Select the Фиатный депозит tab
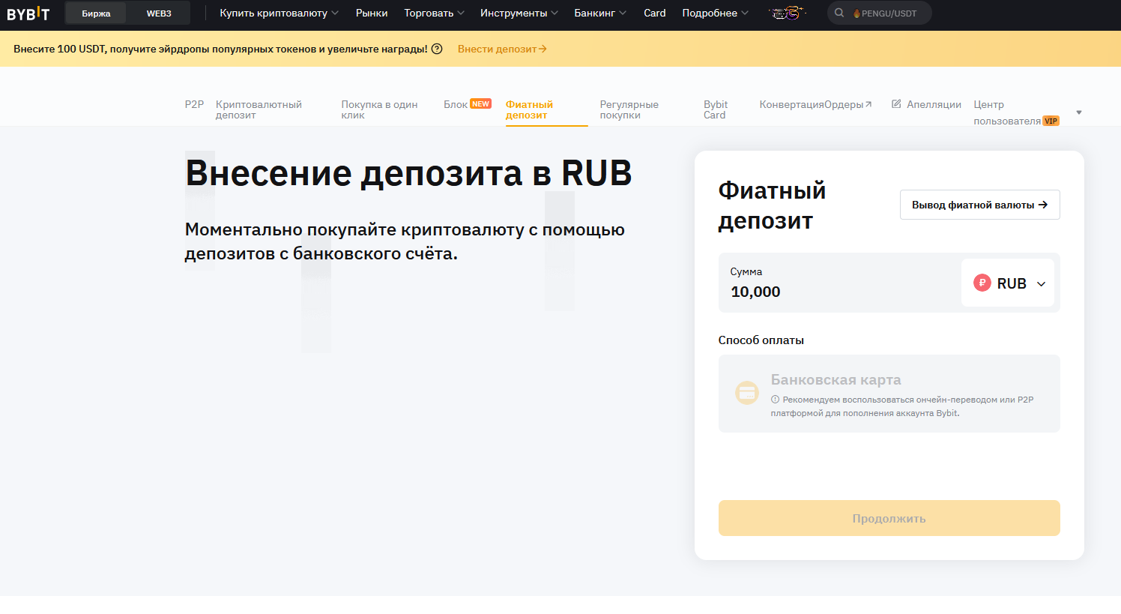The image size is (1121, 614). (529, 109)
